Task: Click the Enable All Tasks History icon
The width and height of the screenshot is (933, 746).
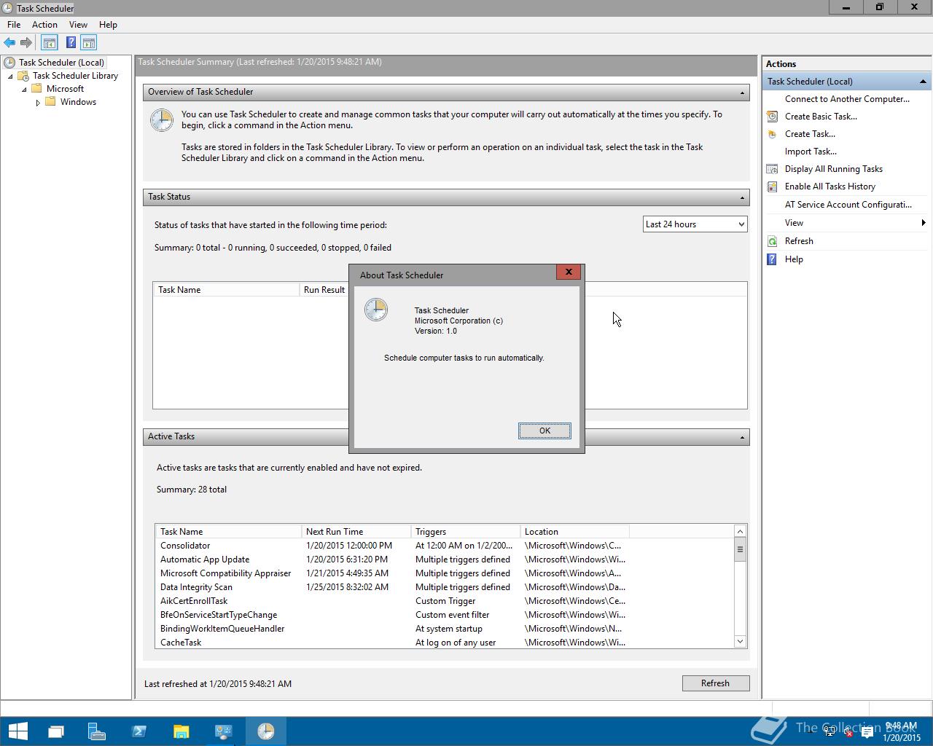Action: (x=772, y=186)
